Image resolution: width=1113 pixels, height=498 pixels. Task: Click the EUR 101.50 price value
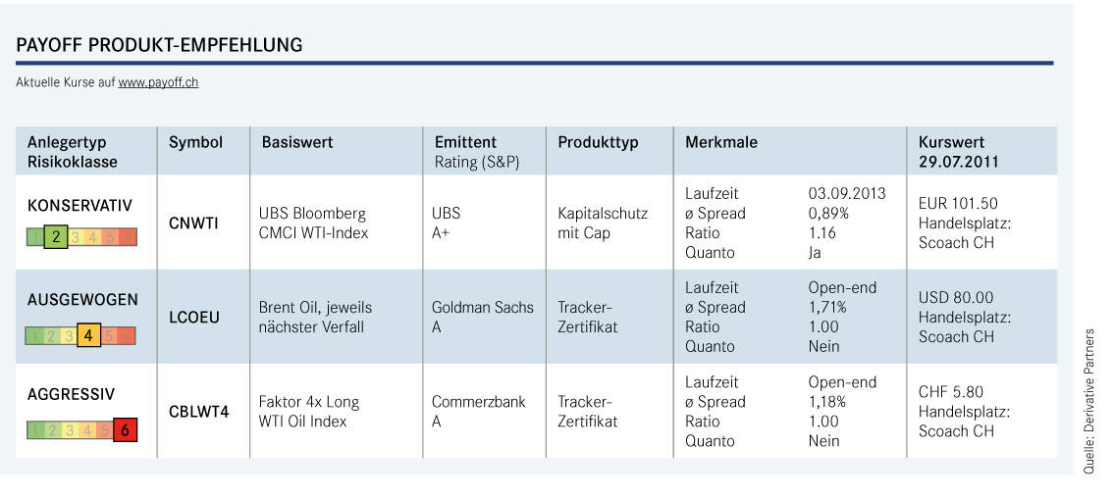[x=956, y=204]
